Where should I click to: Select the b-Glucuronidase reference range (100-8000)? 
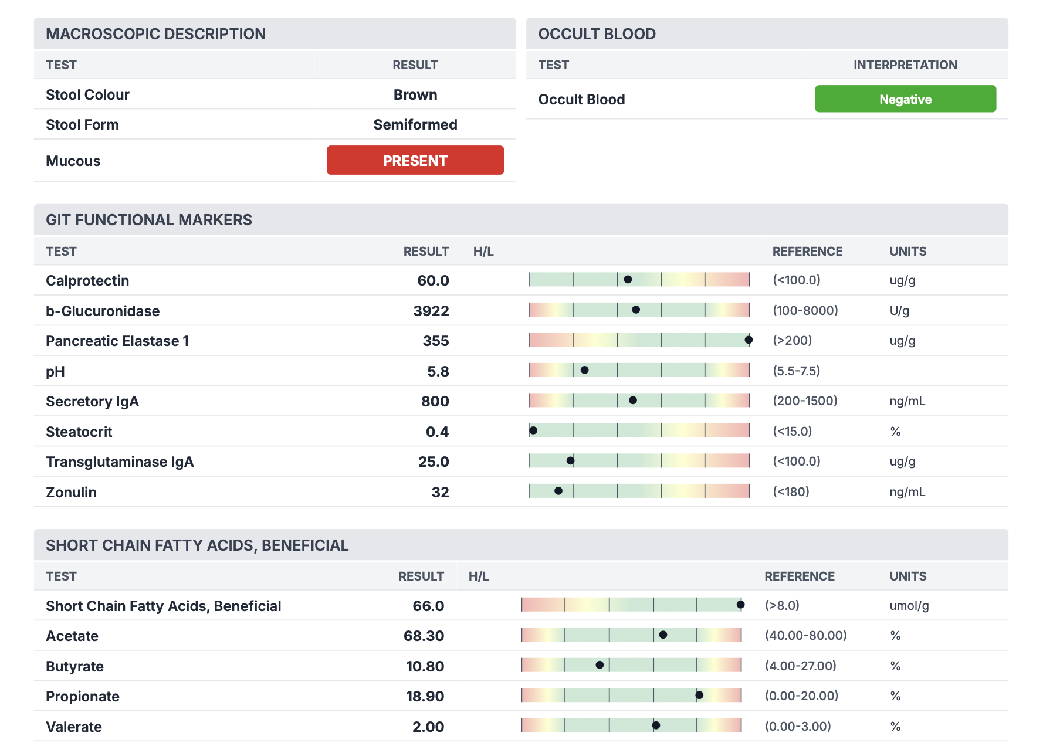805,311
